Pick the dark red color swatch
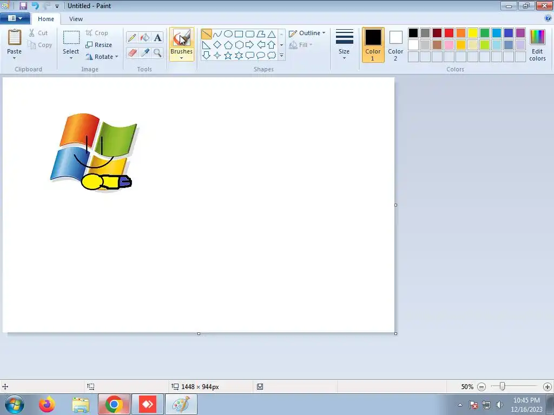 pyautogui.click(x=437, y=33)
